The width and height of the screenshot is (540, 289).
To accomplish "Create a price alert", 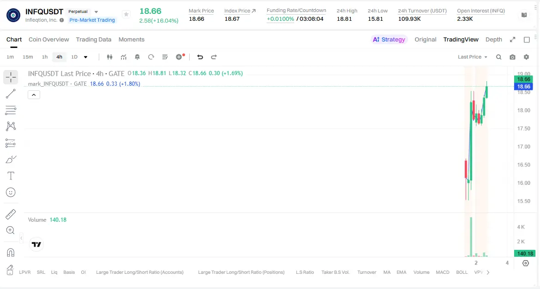I will click(137, 57).
